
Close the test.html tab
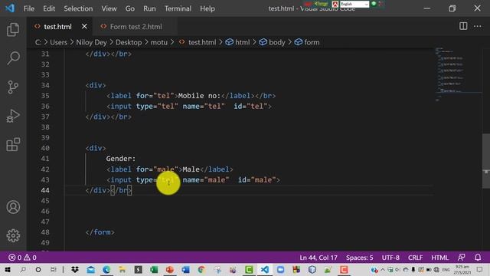84,27
